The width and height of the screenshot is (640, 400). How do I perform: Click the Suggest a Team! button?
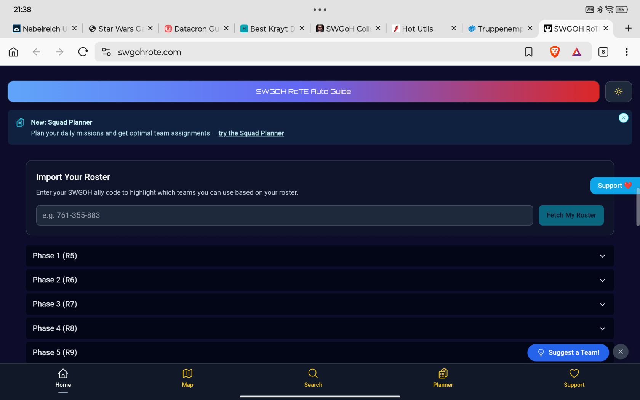[568, 352]
